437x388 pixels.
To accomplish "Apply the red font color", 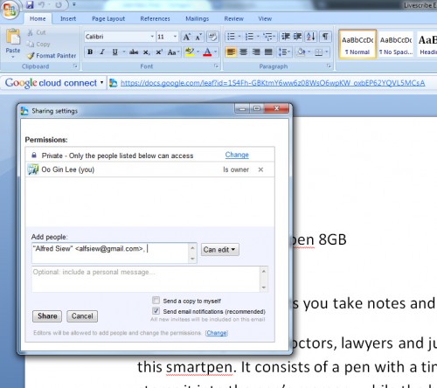I will pos(207,52).
